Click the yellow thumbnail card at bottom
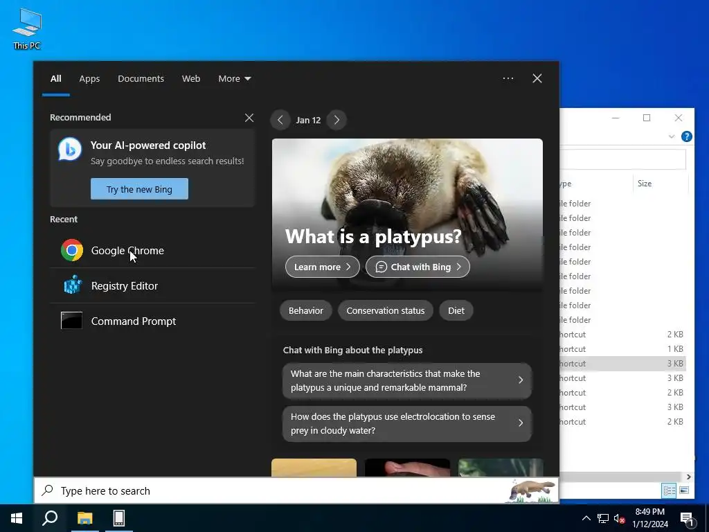 coord(314,468)
